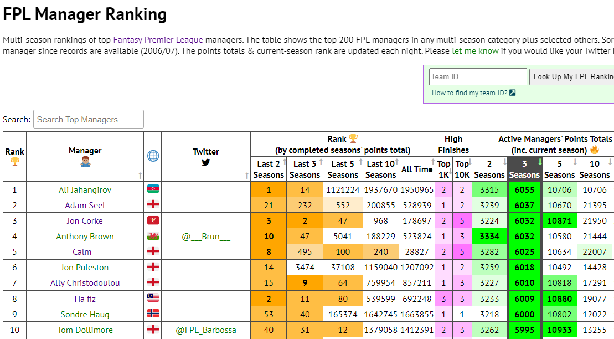The image size is (614, 339).
Task: Open Ali Jahangirov's manager profile
Action: pos(85,190)
